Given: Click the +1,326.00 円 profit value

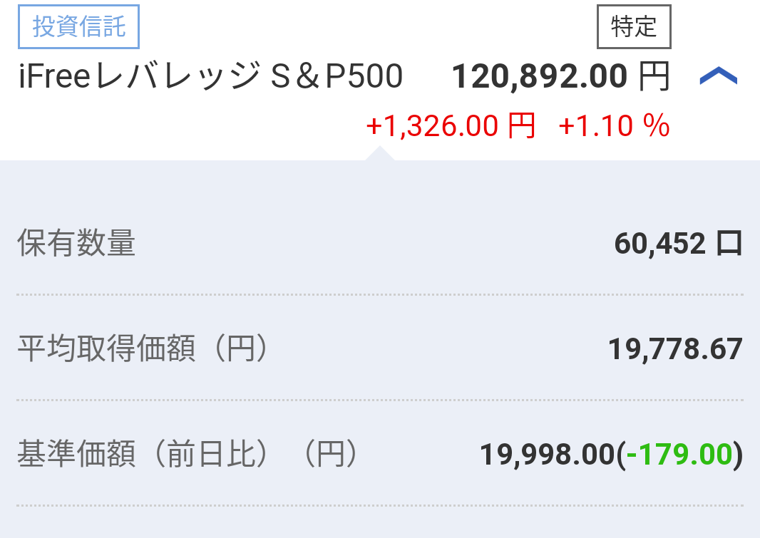Looking at the screenshot, I should tap(451, 126).
